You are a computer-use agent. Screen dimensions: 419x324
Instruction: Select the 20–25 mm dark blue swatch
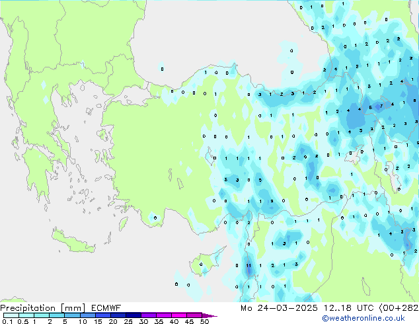pyautogui.click(x=118, y=315)
